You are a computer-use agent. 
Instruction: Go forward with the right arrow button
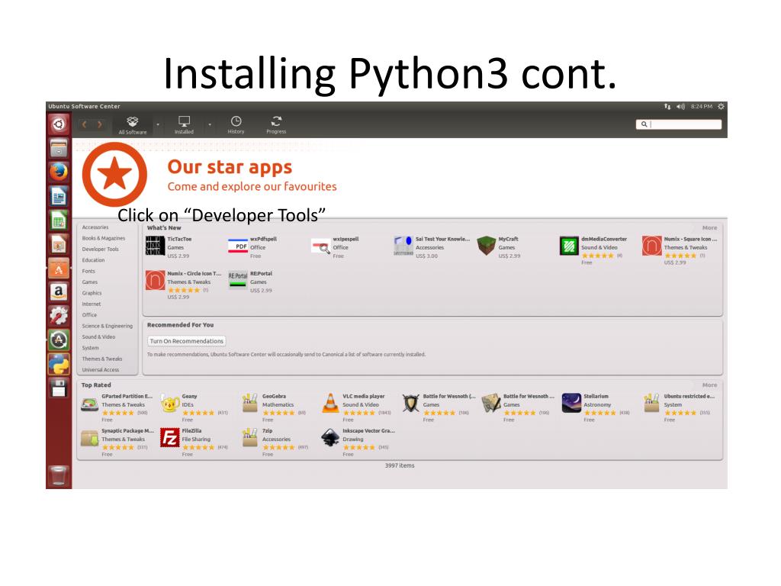point(100,124)
